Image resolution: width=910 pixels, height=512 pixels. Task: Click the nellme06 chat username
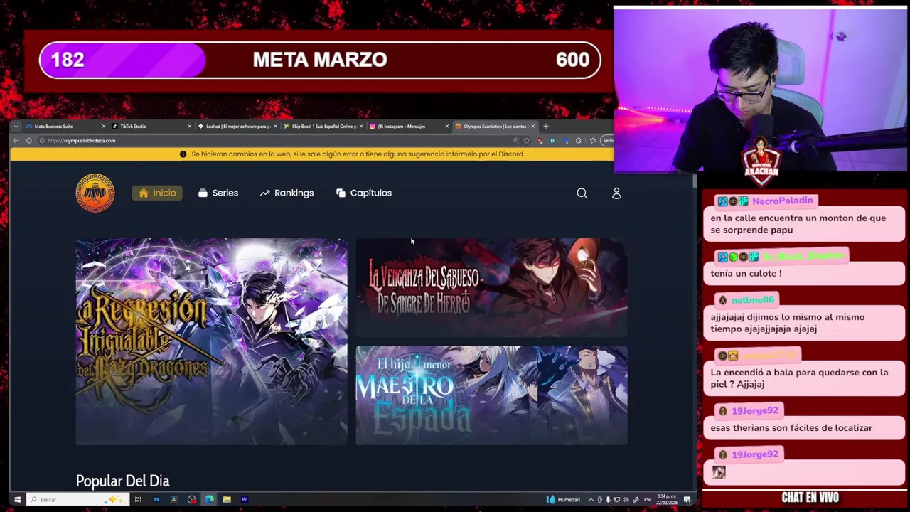[752, 300]
